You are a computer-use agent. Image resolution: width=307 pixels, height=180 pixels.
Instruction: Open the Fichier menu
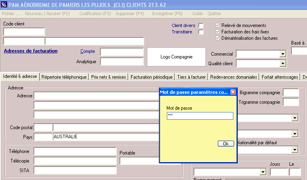point(11,14)
